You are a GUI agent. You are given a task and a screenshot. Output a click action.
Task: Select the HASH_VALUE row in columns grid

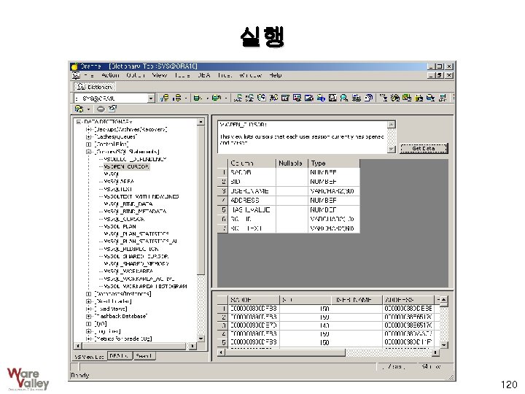pyautogui.click(x=289, y=209)
